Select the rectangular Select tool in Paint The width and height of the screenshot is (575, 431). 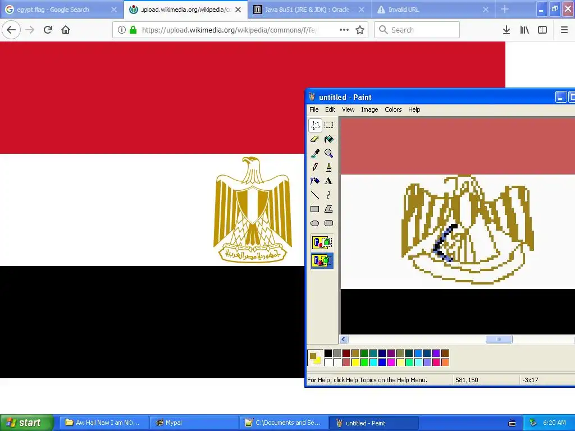click(329, 125)
